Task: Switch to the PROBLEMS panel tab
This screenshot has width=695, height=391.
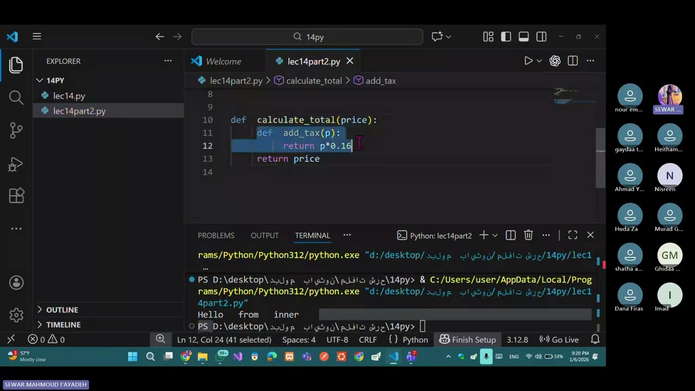Action: (216, 235)
